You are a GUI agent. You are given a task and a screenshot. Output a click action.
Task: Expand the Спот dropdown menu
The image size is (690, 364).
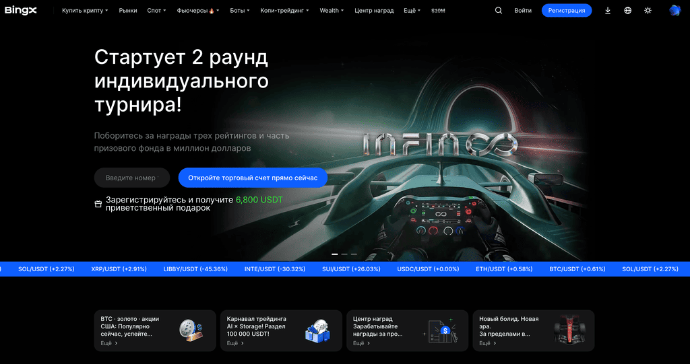[156, 11]
